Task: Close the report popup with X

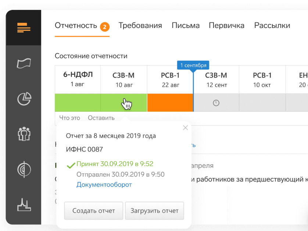Action: (185, 128)
